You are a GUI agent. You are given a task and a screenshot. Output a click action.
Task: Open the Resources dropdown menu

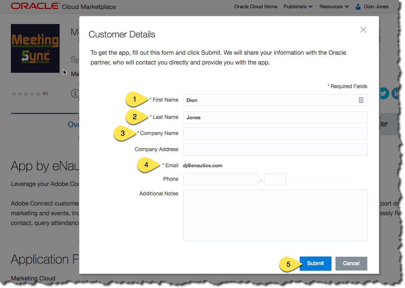pos(334,6)
